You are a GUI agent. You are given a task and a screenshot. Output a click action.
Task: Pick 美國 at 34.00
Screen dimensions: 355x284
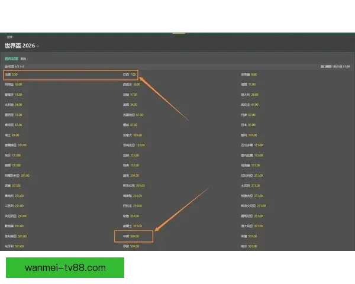[x=130, y=105]
